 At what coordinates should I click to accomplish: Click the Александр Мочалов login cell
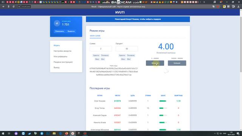(x=100, y=130)
